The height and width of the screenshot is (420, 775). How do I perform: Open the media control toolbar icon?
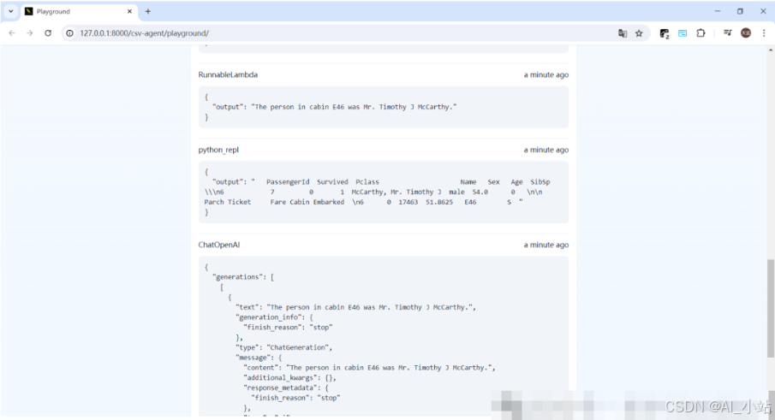point(727,33)
